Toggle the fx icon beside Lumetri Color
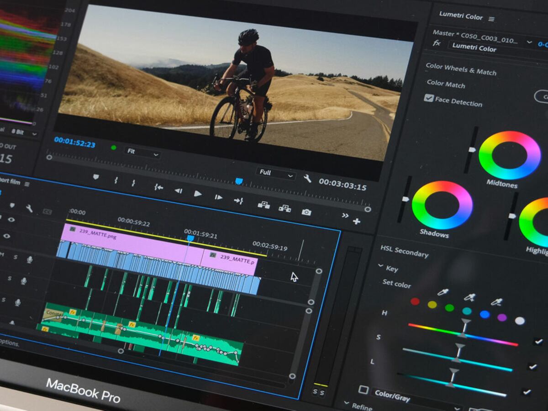548x411 pixels. click(x=437, y=43)
